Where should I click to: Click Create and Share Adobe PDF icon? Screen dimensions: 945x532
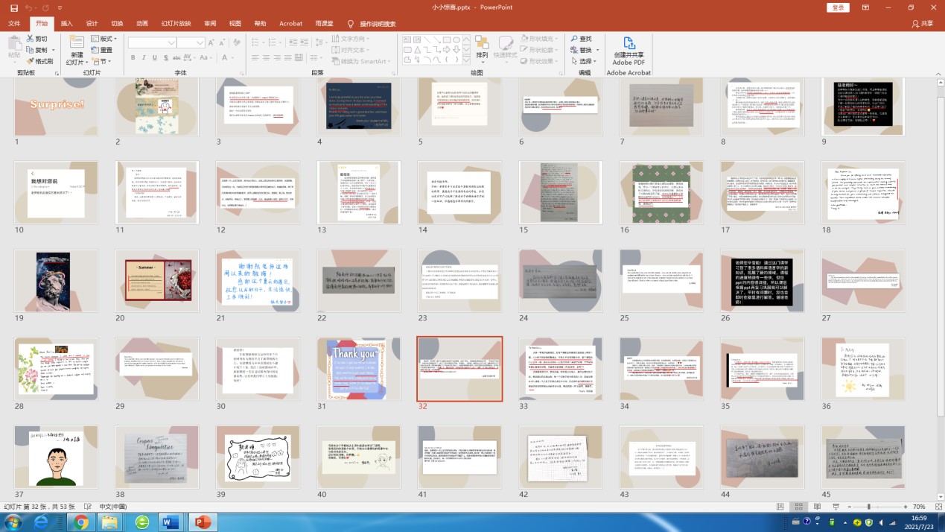coord(629,44)
